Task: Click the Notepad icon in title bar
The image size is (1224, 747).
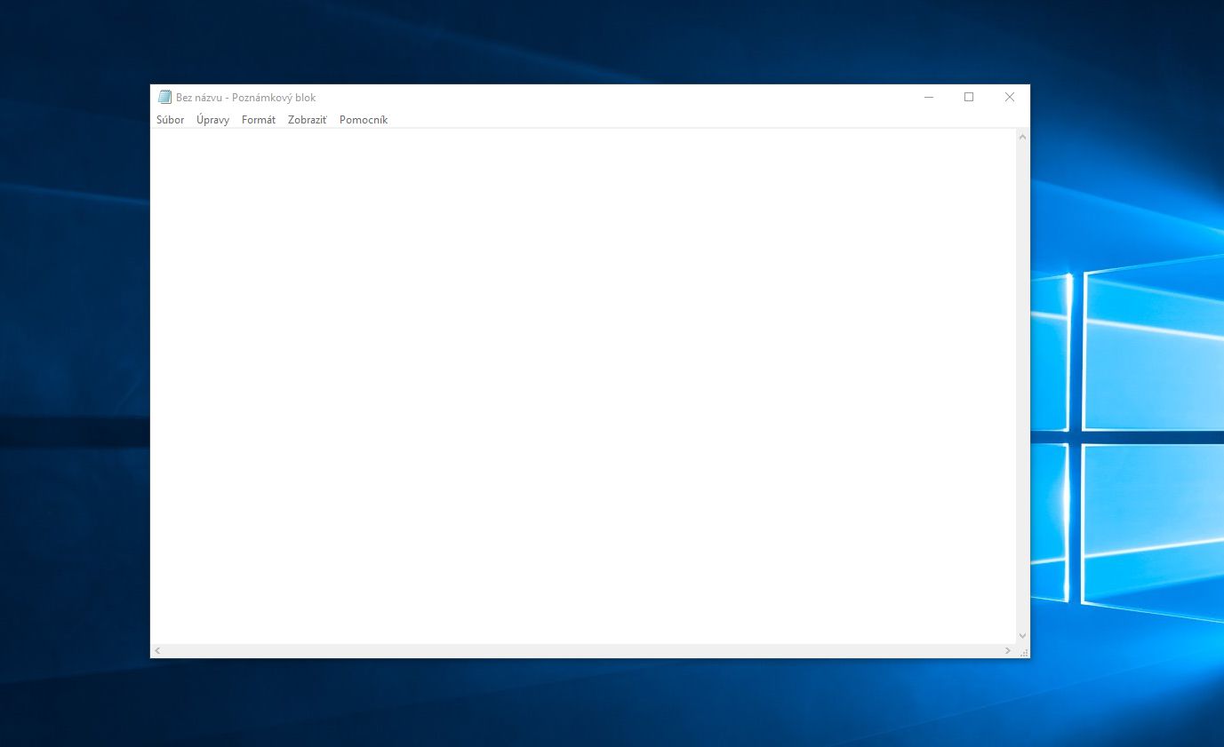Action: 164,98
